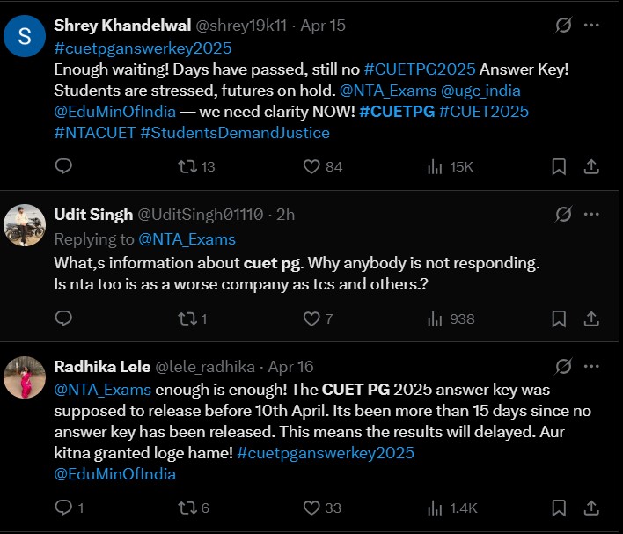Open Radhika Lele's profile avatar
Viewport: 623px width, 534px height.
coord(26,377)
